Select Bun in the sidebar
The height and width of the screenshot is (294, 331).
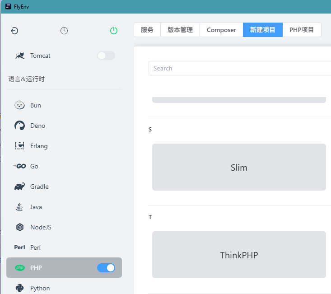(36, 105)
